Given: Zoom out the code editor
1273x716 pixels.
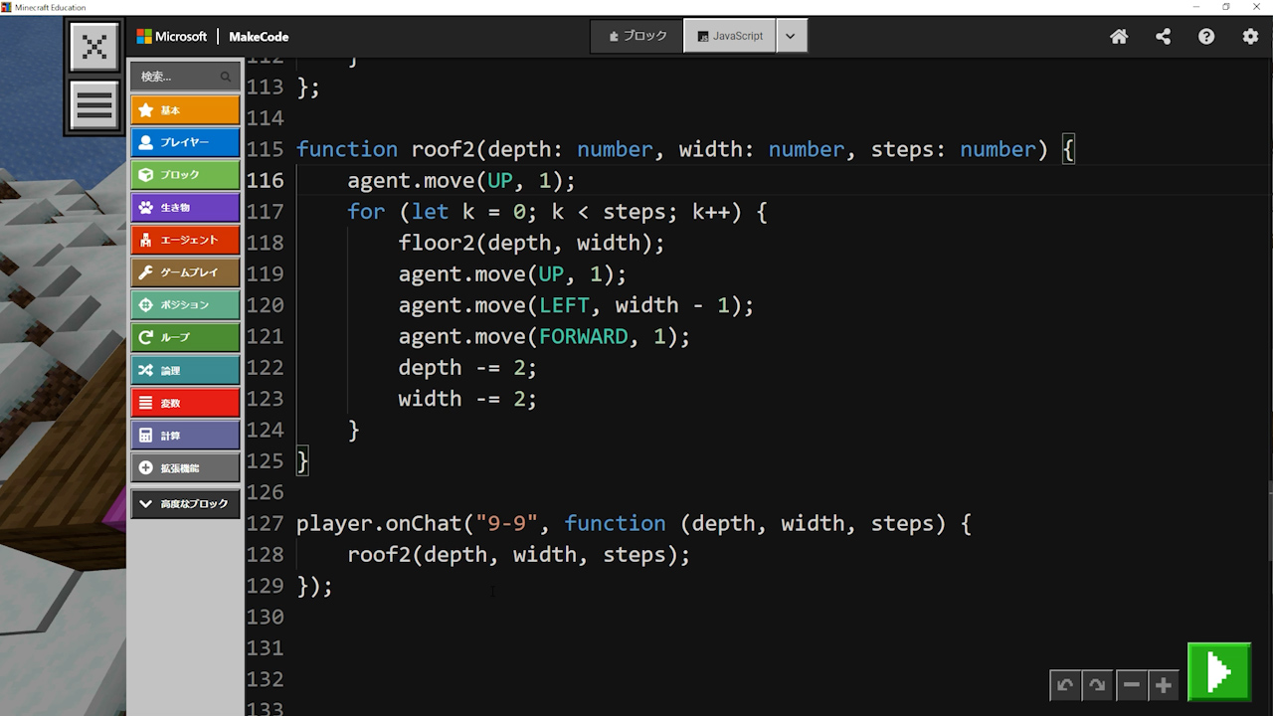Looking at the screenshot, I should (1131, 685).
